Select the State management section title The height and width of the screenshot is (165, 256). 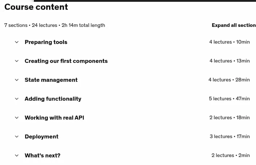click(x=51, y=80)
